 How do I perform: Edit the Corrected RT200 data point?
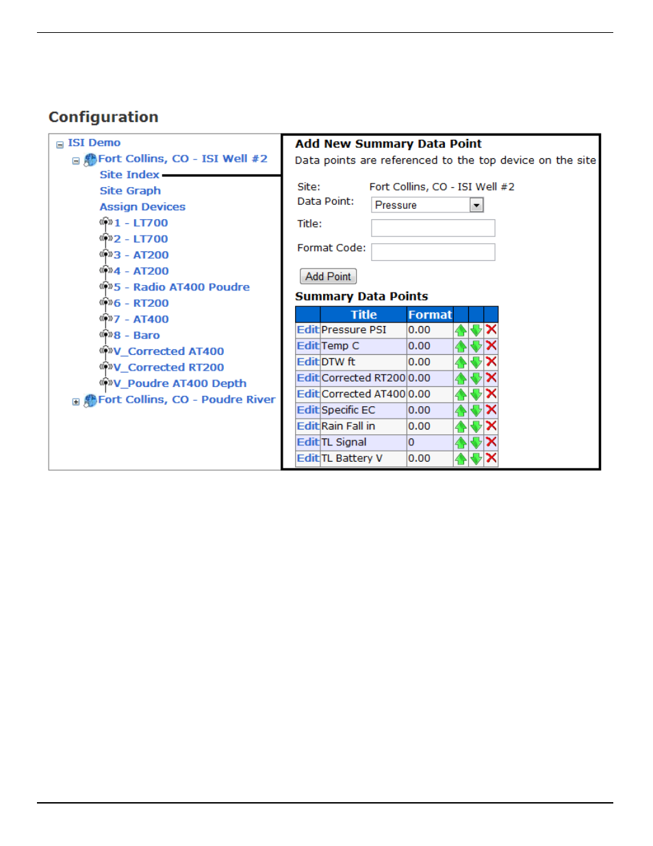coord(308,378)
